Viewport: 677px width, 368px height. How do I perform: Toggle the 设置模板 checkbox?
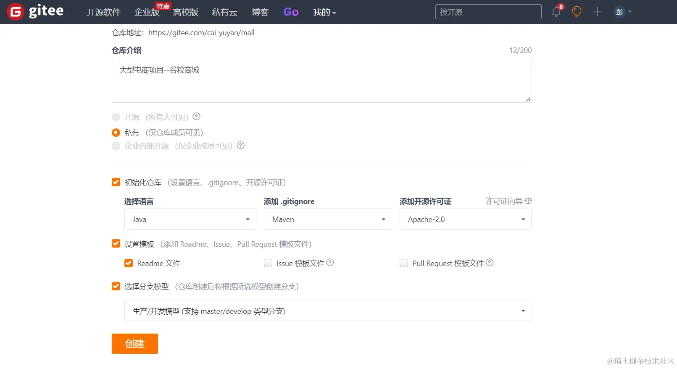click(x=116, y=244)
